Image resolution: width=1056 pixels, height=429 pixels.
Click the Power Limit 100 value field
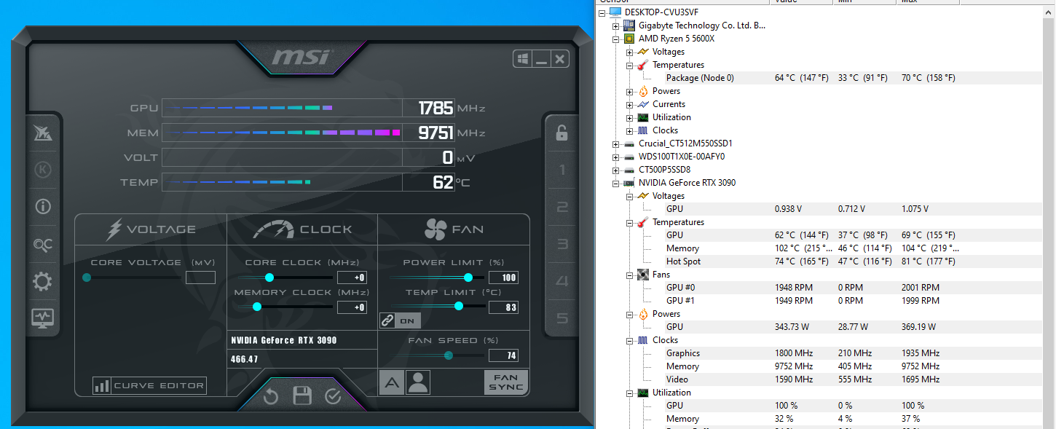coord(503,278)
